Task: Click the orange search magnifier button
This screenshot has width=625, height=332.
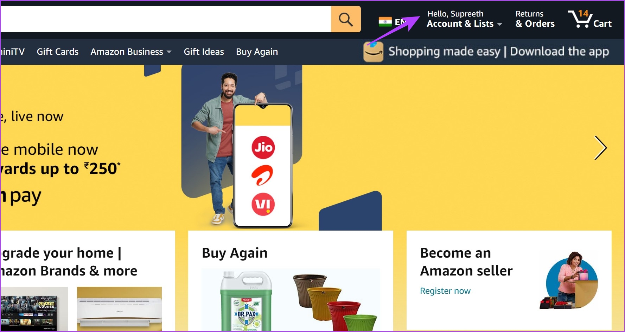Action: 346,19
